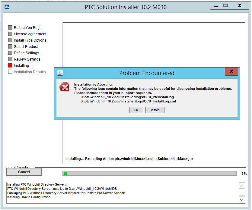Image resolution: width=252 pixels, height=210 pixels.
Task: Select the Before You Begin step box
Action: click(10, 27)
